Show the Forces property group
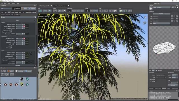The height and width of the screenshot is (101, 179). click(x=13, y=12)
